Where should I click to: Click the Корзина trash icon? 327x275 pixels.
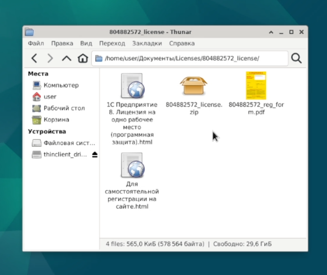[x=36, y=119]
